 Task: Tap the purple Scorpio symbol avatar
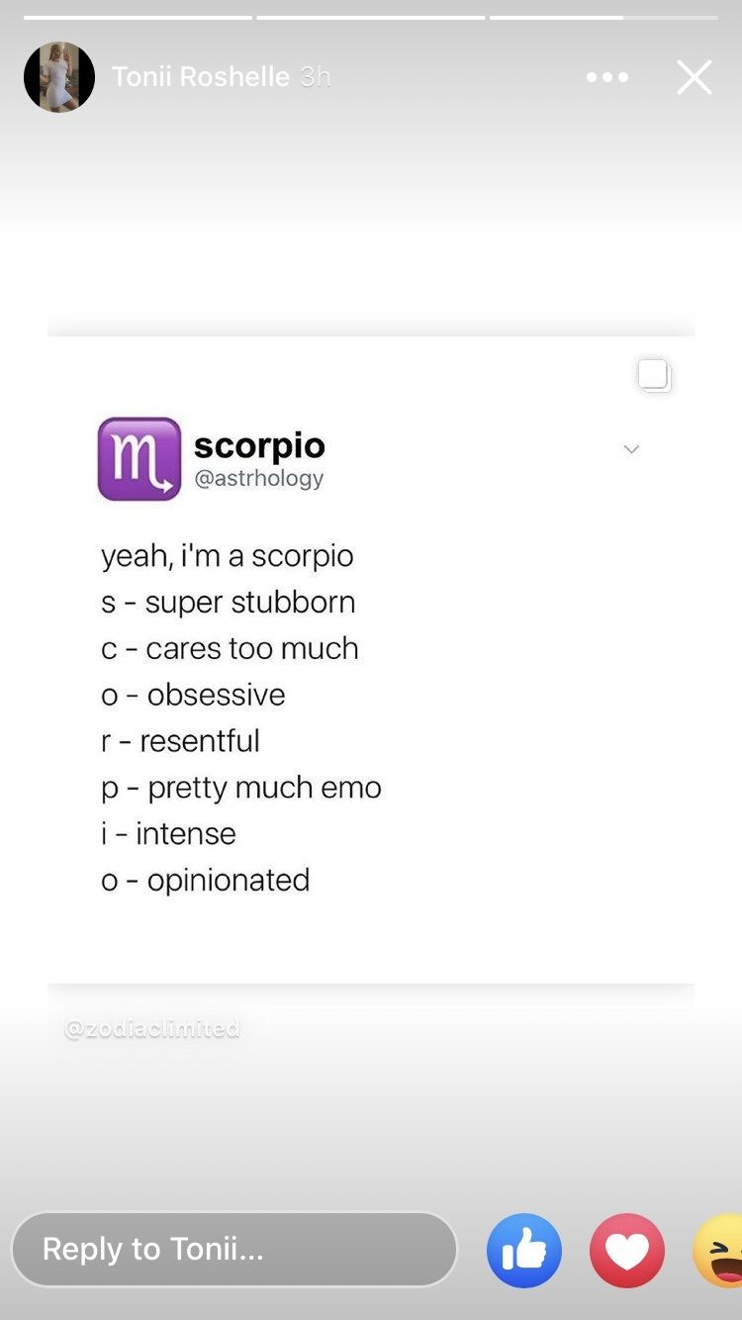pos(139,459)
